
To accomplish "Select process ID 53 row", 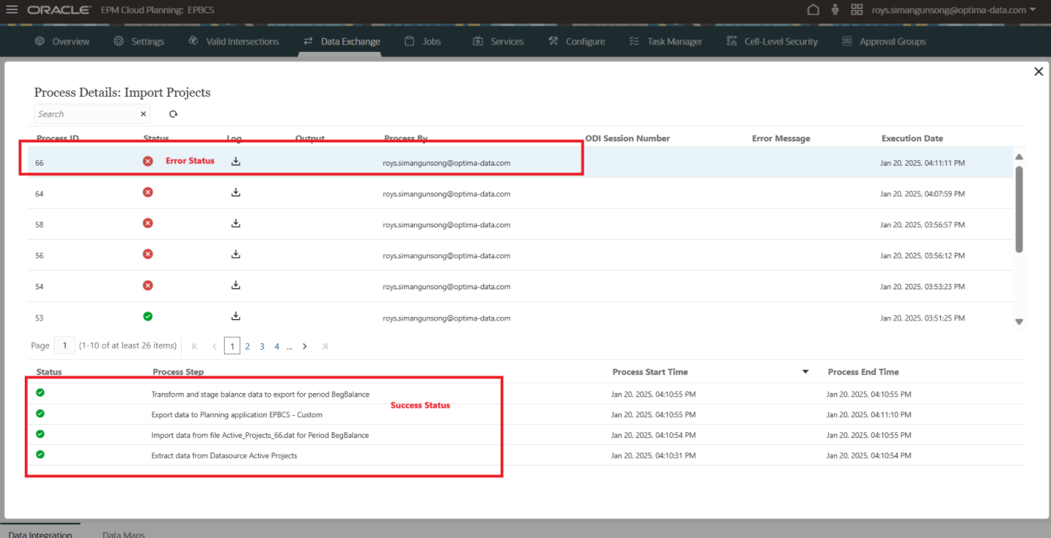I will pos(520,317).
